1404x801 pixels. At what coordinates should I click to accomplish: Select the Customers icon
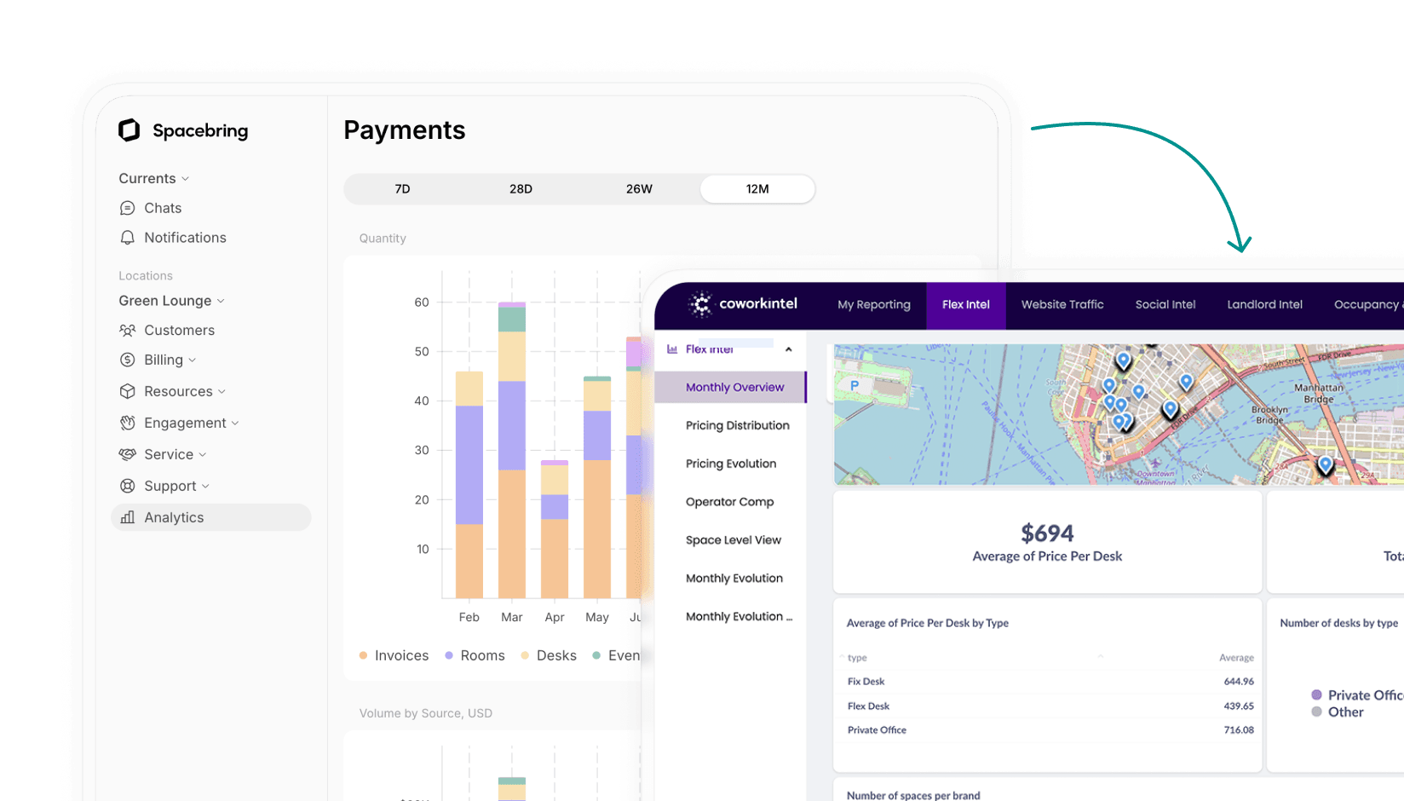(x=128, y=330)
